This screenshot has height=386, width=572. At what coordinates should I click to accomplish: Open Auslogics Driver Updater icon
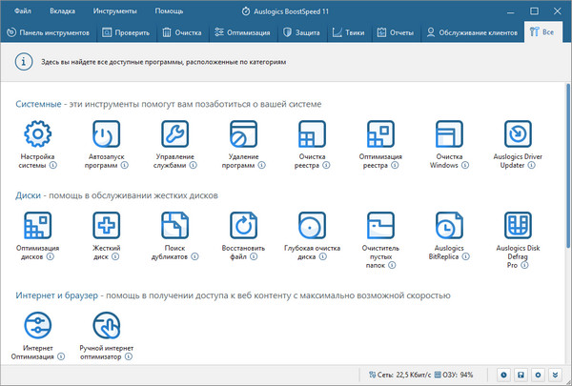coord(518,133)
